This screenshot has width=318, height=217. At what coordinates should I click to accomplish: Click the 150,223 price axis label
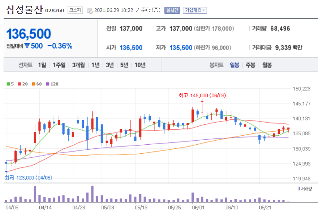[302, 89]
